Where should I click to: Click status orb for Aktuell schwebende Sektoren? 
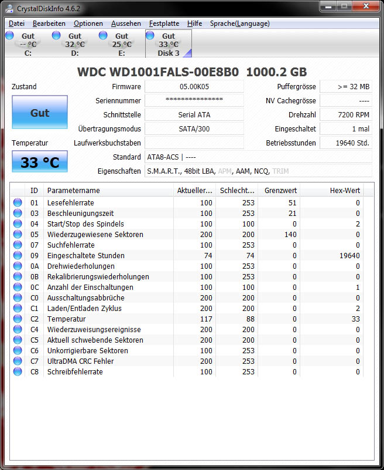pyautogui.click(x=18, y=340)
